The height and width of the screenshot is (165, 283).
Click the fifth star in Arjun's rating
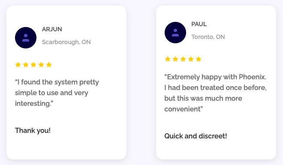point(49,65)
